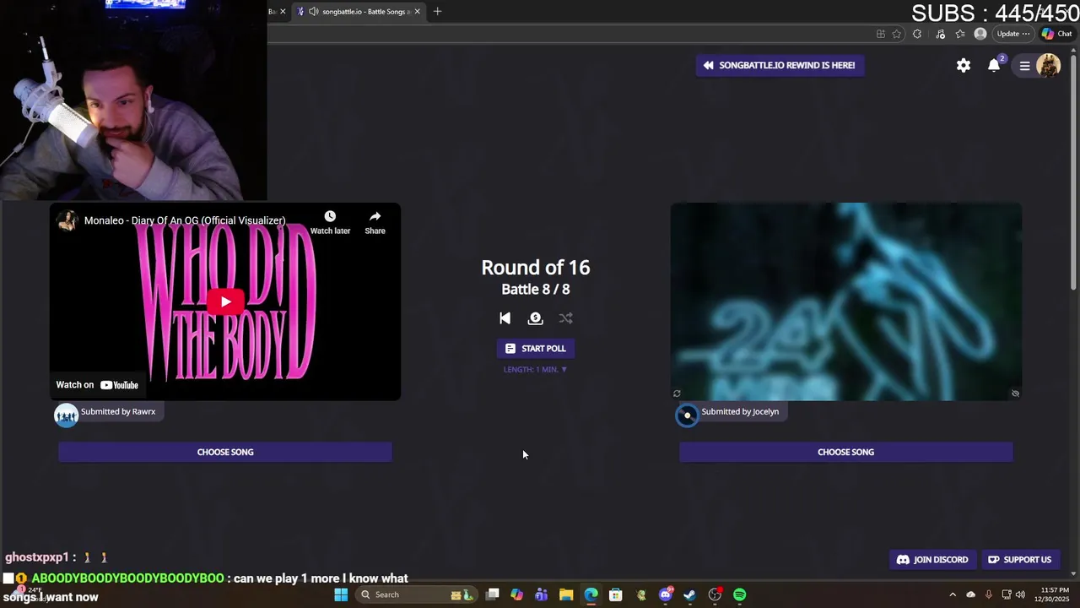Image resolution: width=1080 pixels, height=608 pixels.
Task: Close the first browser tab
Action: click(283, 12)
